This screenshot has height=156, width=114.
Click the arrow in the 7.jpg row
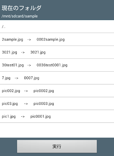click(16, 78)
